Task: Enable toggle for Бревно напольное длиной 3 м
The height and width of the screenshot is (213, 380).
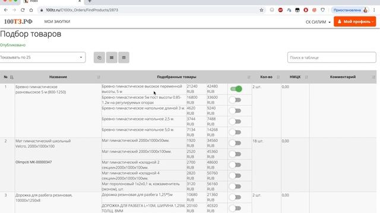Action: [x=235, y=111]
